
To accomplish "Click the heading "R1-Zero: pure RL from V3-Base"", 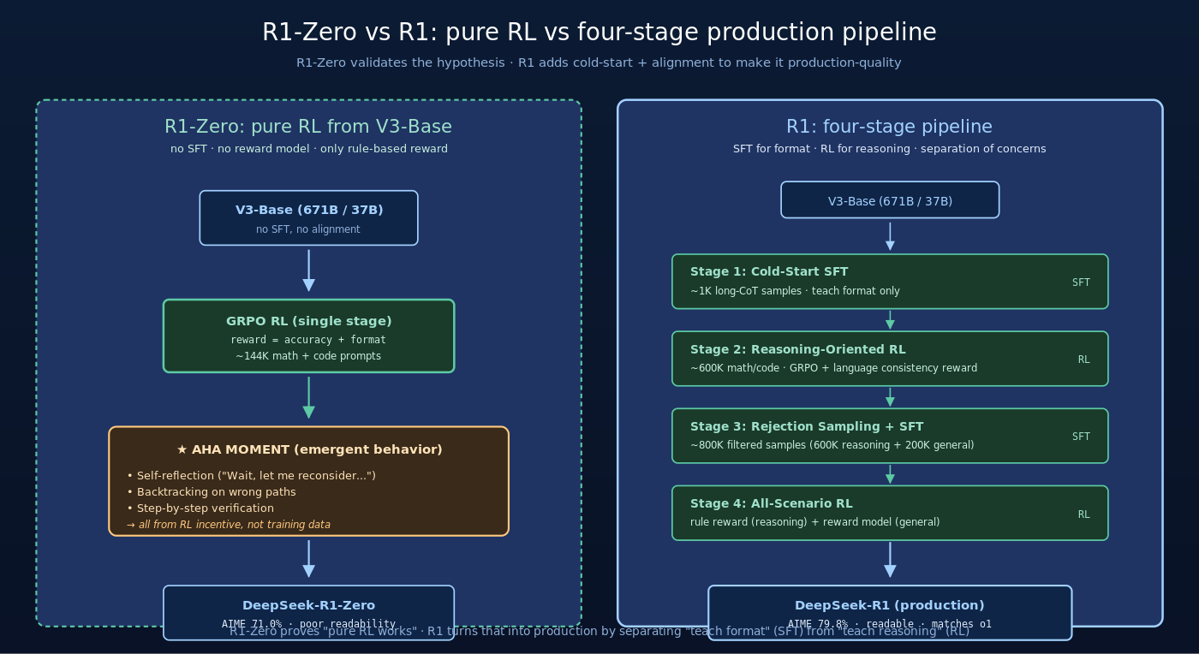I will [308, 127].
